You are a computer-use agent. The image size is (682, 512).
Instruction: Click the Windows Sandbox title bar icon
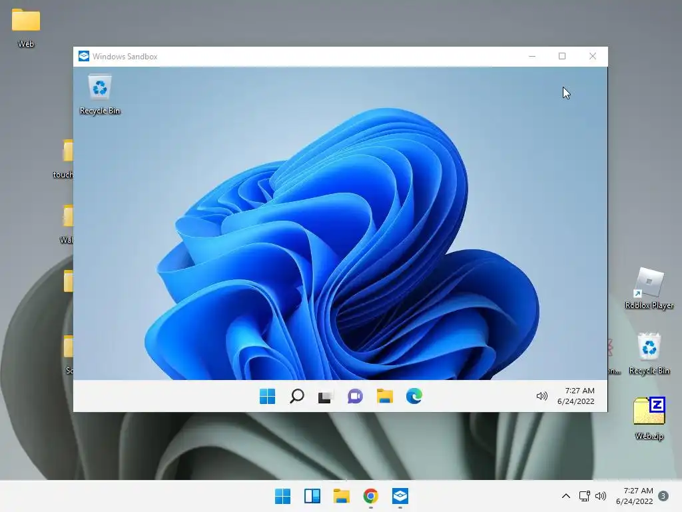coord(83,56)
